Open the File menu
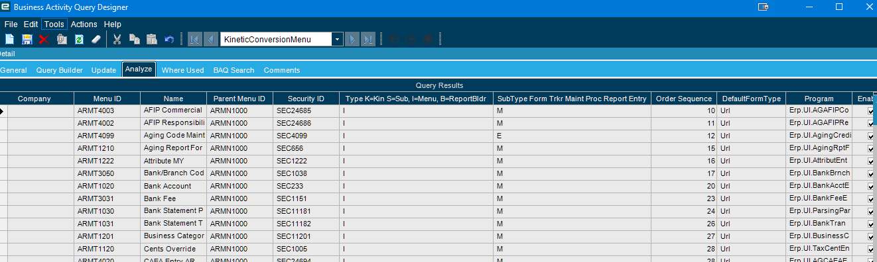Image resolution: width=877 pixels, height=262 pixels. [x=11, y=24]
